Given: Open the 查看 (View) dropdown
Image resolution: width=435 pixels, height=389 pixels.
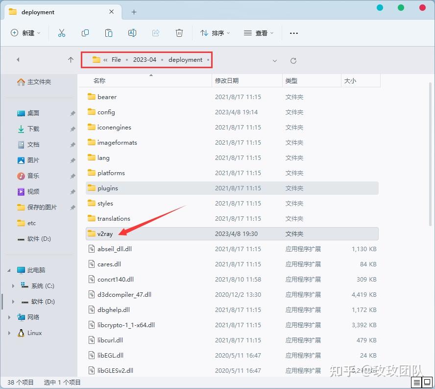Looking at the screenshot, I should pyautogui.click(x=259, y=33).
